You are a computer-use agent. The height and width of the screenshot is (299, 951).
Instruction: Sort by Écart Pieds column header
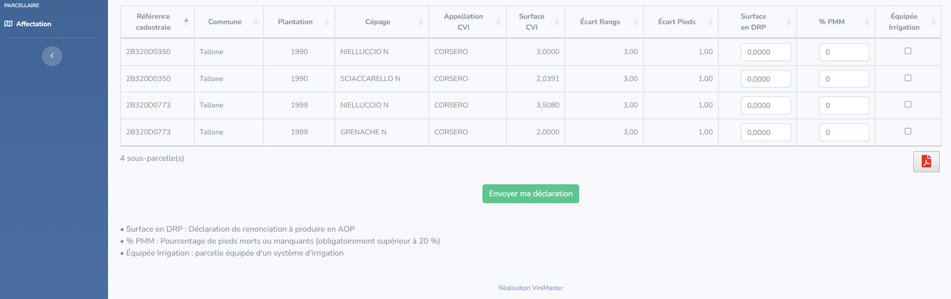point(676,22)
